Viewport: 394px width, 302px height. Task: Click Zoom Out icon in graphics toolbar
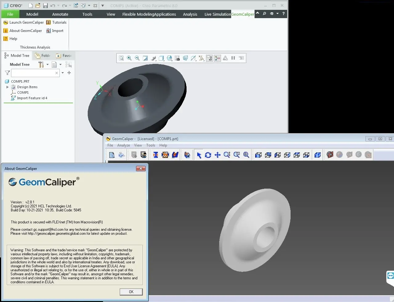(x=137, y=58)
